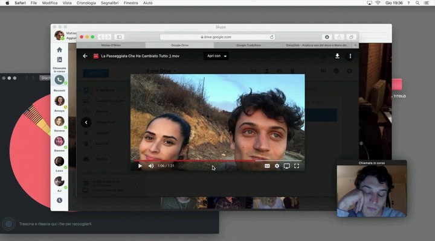Screen dimensions: 435x241
Task: Go back with the preview back arrow
Action: (85, 56)
